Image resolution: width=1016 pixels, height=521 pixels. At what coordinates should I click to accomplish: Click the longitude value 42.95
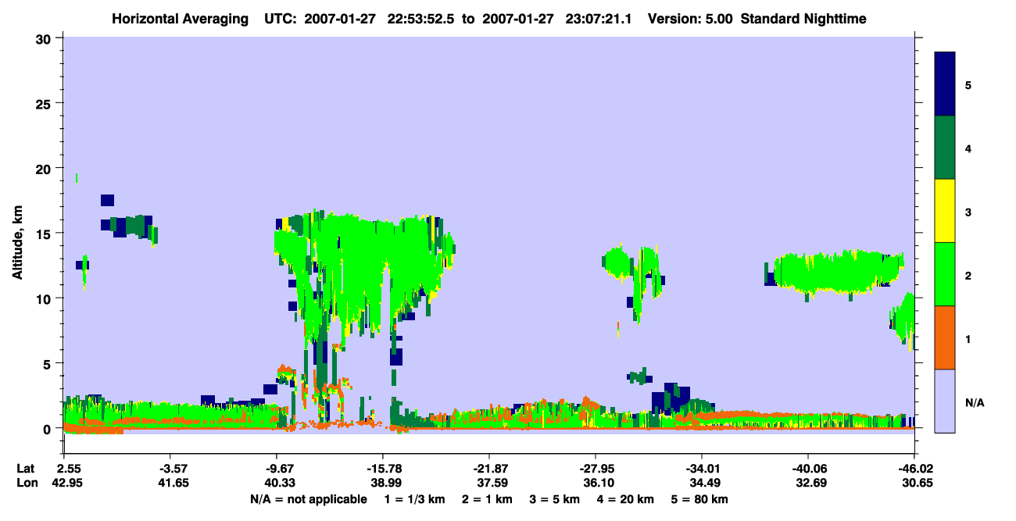click(x=66, y=484)
